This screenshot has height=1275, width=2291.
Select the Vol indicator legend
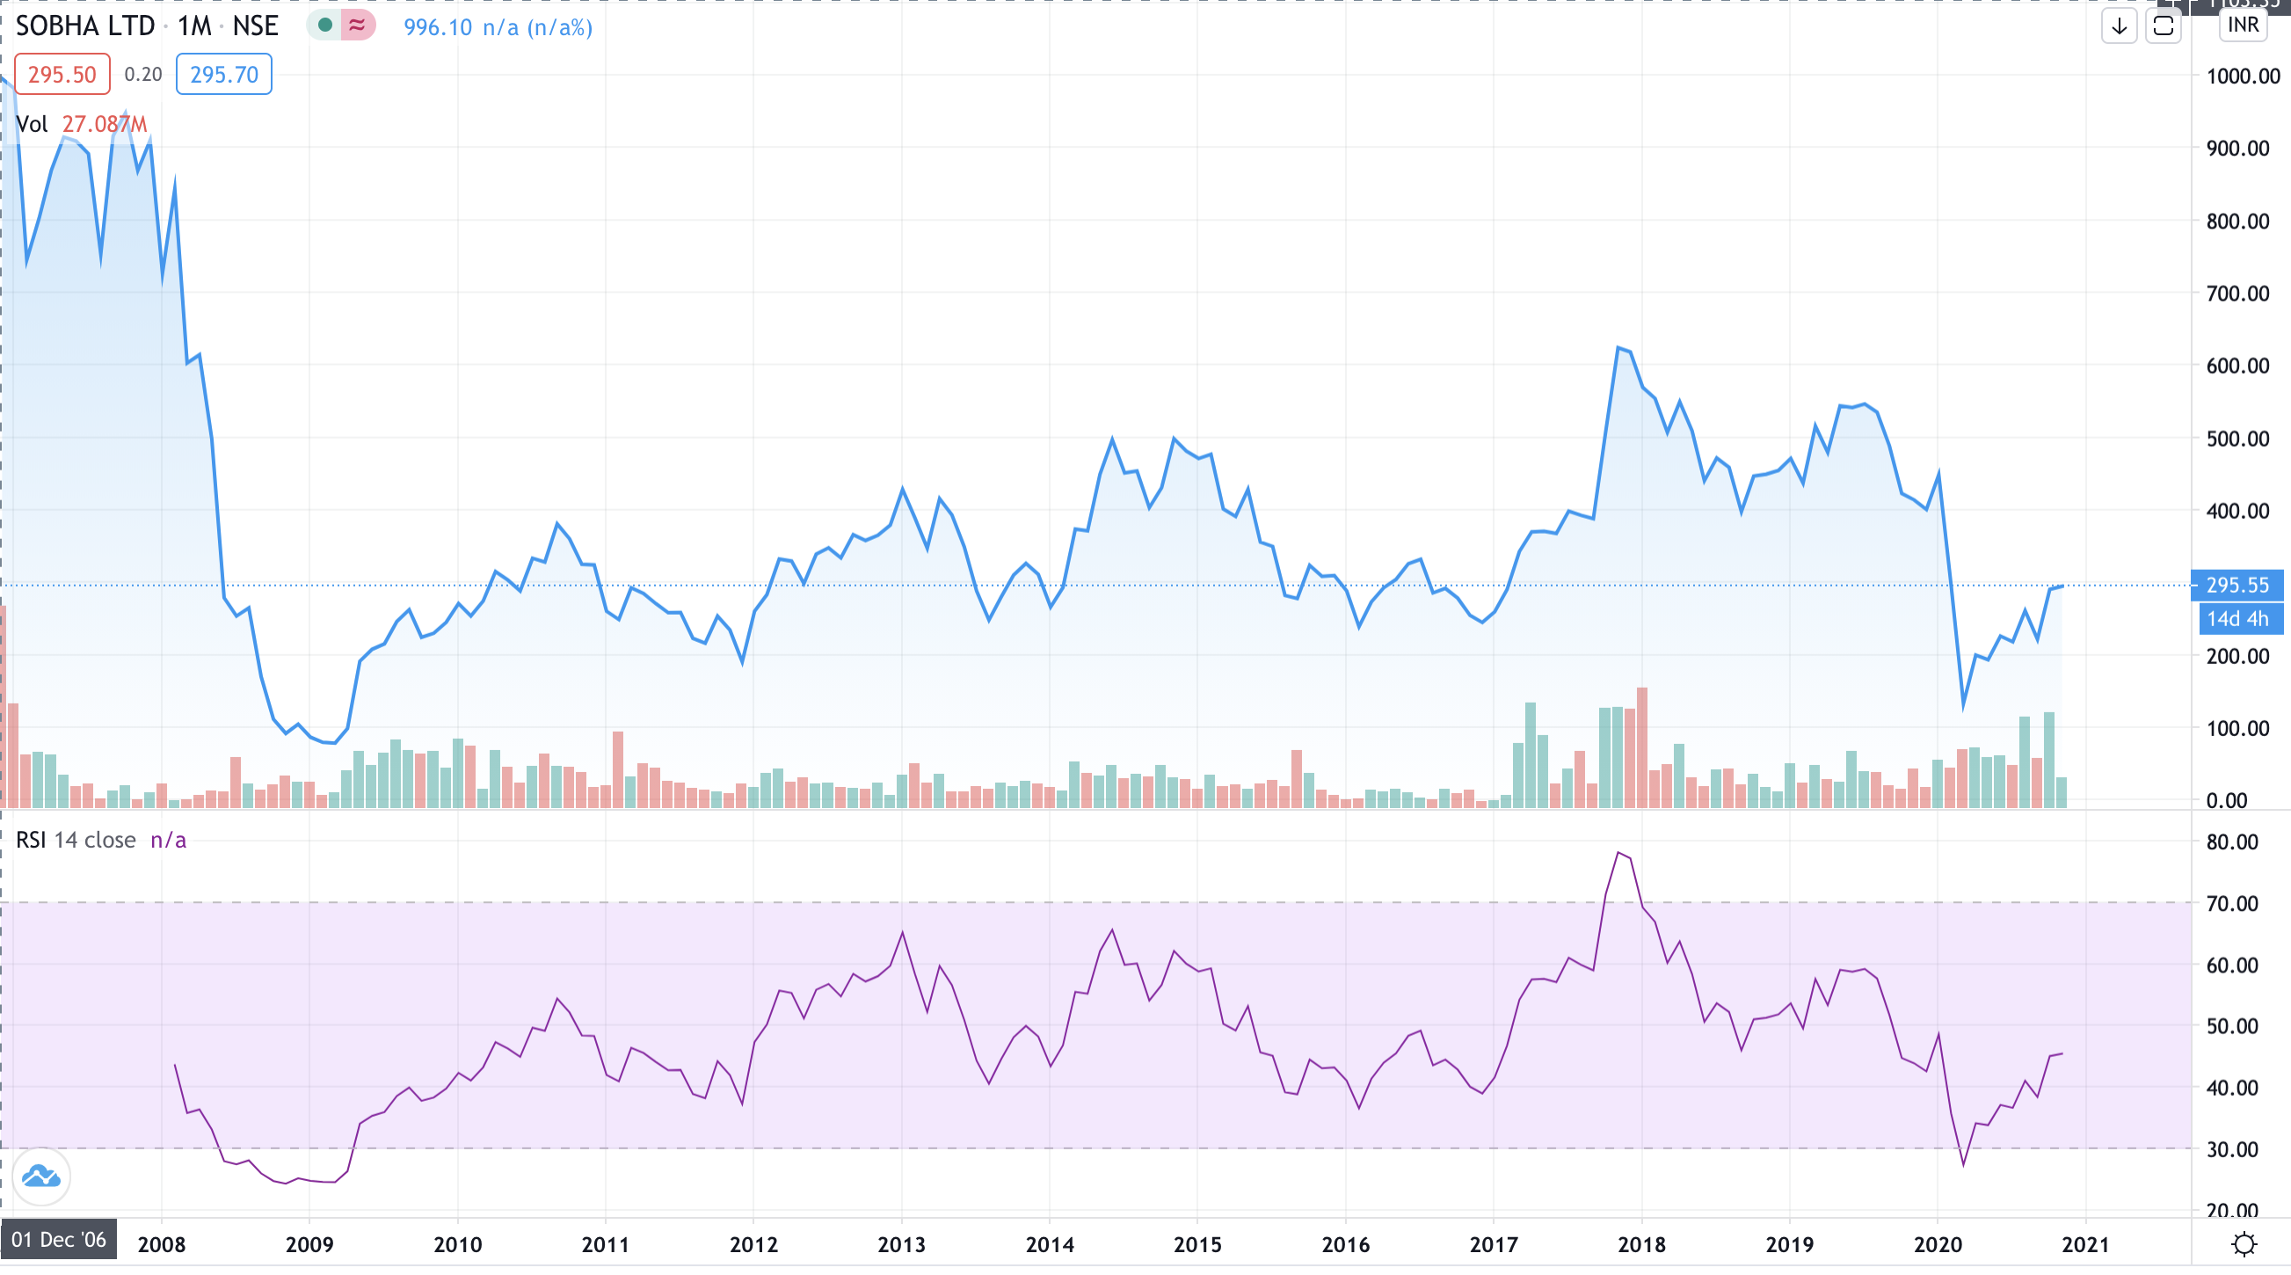(32, 124)
